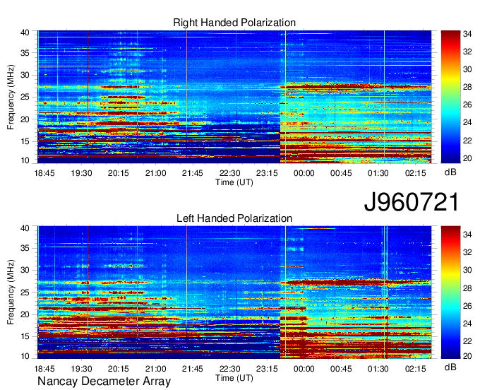Click the 19:30 time tick under Right Handed plot
This screenshot has width=480, height=390.
81,173
